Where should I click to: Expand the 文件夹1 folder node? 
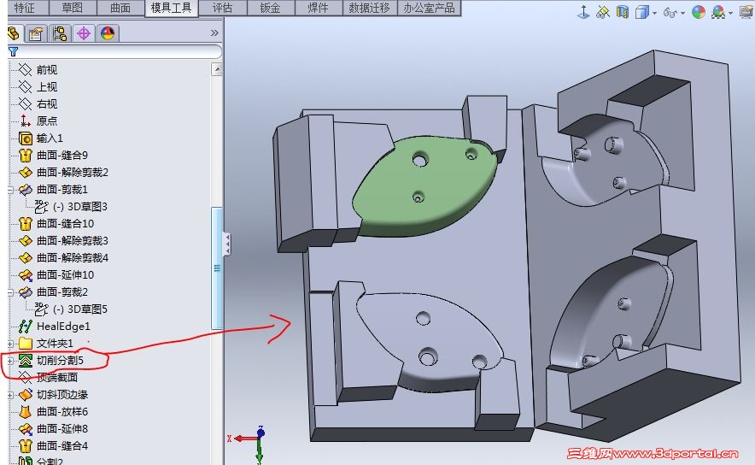[10, 344]
